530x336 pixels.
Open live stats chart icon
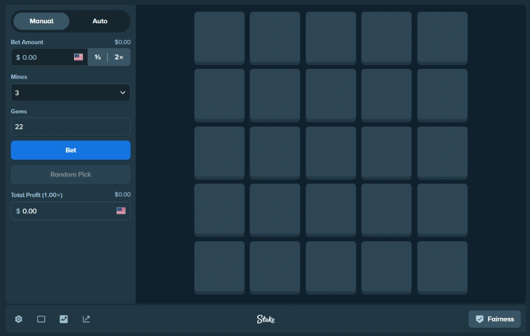(x=64, y=319)
